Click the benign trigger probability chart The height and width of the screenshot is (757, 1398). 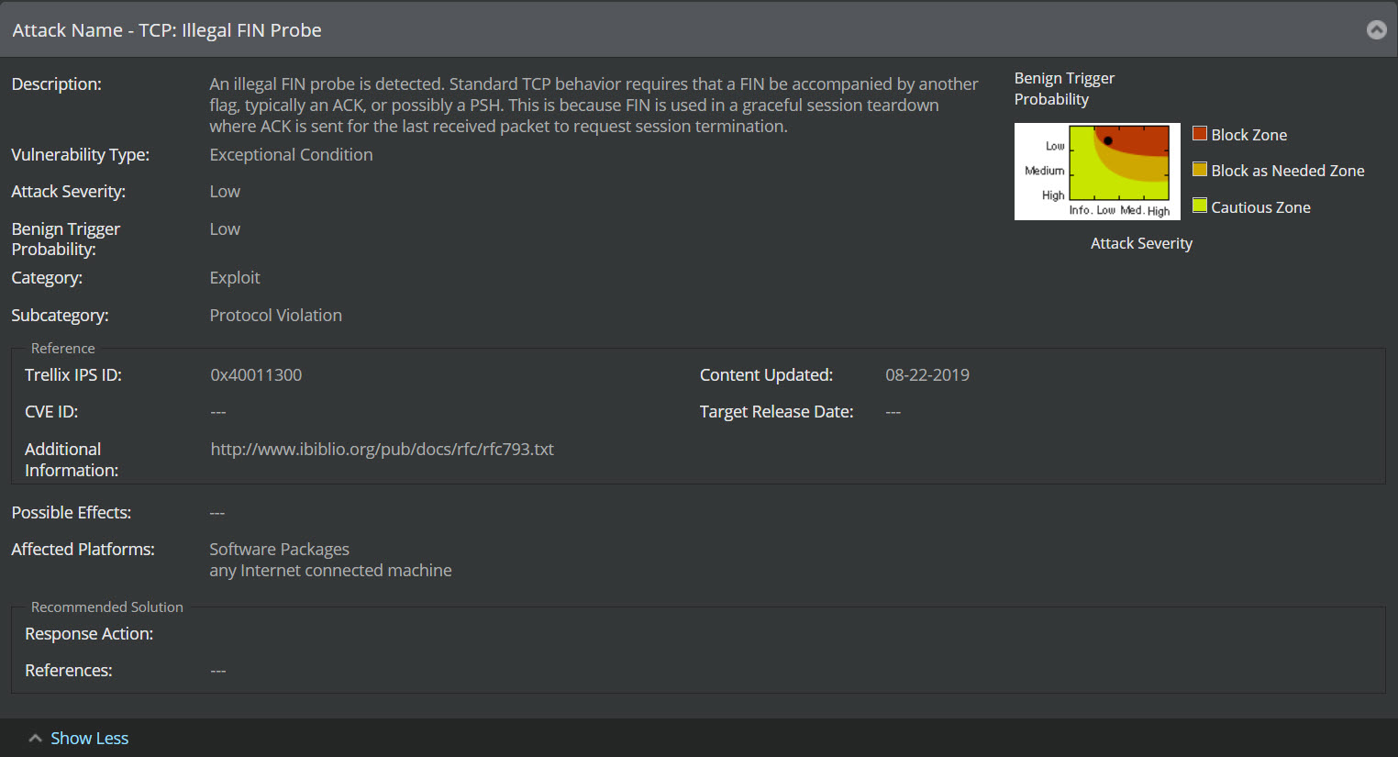pyautogui.click(x=1097, y=172)
